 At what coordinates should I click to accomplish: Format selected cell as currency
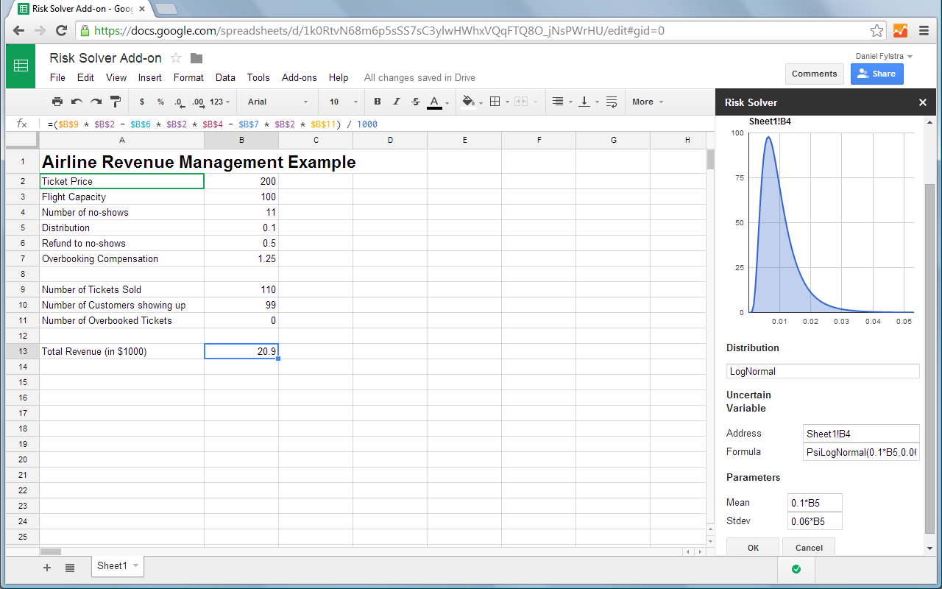click(x=141, y=102)
